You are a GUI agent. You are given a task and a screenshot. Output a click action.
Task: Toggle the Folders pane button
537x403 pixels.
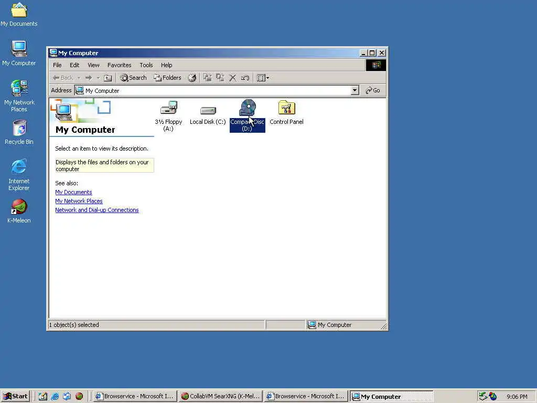167,78
